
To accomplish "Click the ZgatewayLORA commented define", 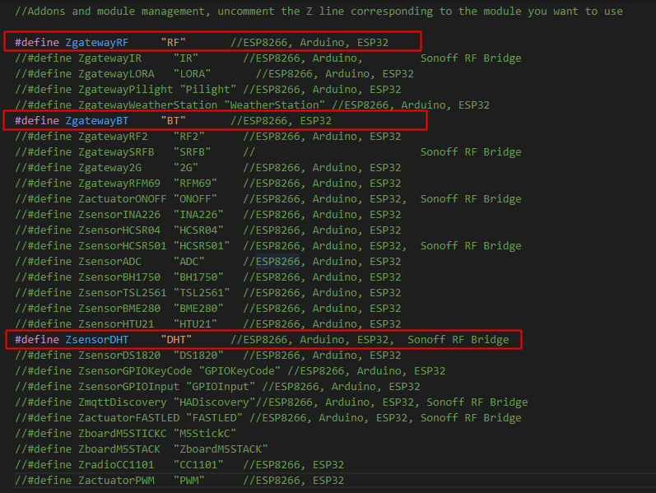I will point(214,73).
